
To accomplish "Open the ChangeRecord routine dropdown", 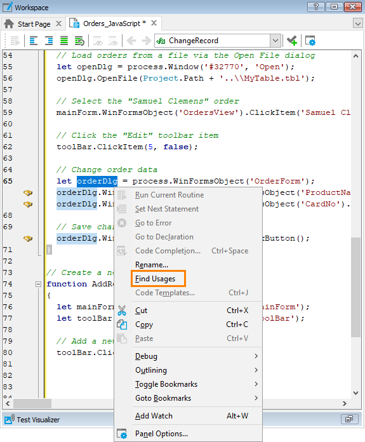I will [275, 41].
